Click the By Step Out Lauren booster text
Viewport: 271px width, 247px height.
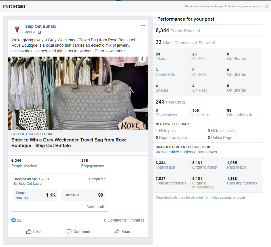[29, 184]
